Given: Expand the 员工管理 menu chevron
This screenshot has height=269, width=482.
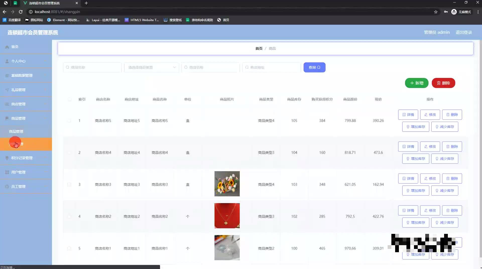Looking at the screenshot, I should tap(46, 186).
